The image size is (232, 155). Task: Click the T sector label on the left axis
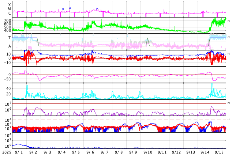(x=10, y=38)
